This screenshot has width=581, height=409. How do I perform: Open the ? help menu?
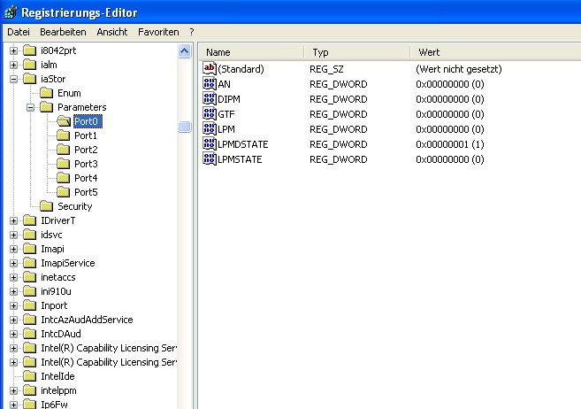[x=192, y=32]
